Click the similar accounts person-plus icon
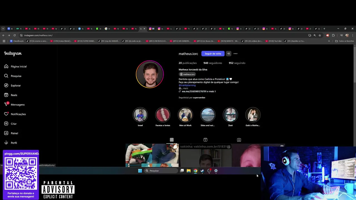356x200 pixels. pos(229,54)
